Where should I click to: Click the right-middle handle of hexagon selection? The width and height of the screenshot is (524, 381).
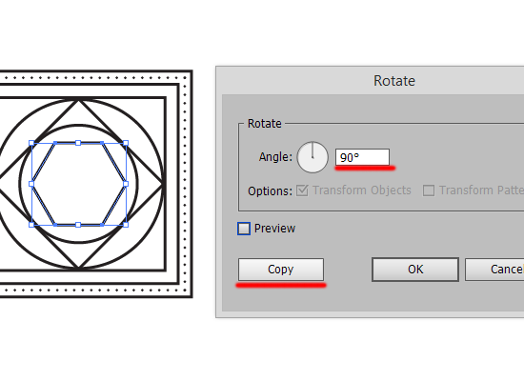pos(126,184)
